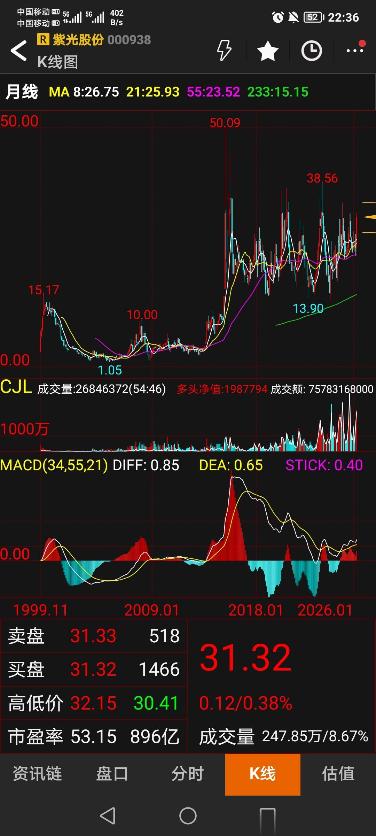
Task: Tap the 21:25.93 moving average value
Action: coord(152,92)
